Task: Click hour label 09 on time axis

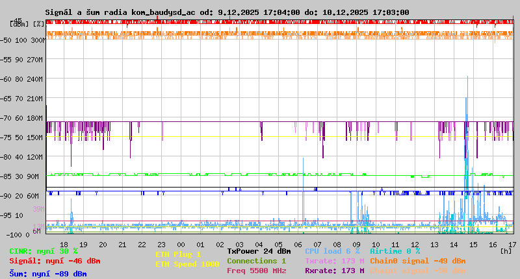Action: pyautogui.click(x=356, y=245)
